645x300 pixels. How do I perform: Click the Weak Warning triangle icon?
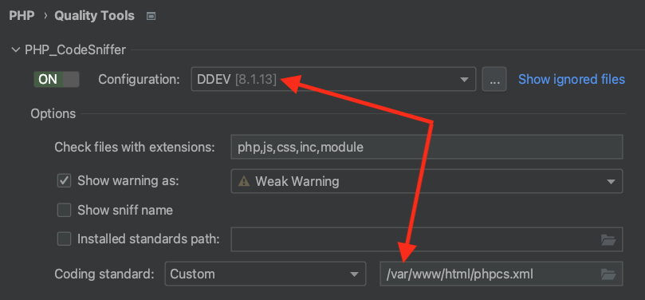pyautogui.click(x=244, y=181)
